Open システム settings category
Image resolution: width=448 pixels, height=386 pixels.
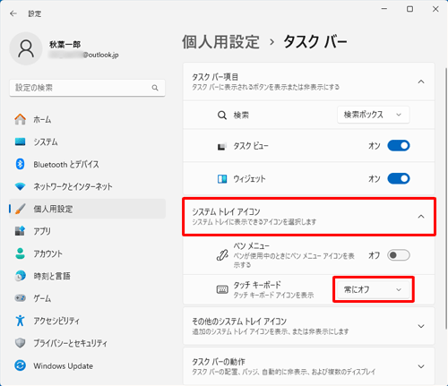(87, 142)
